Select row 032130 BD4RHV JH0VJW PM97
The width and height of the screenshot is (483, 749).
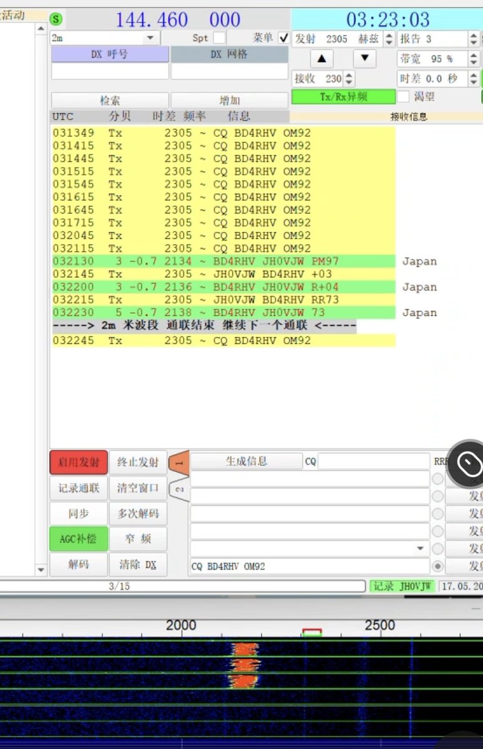tap(223, 262)
